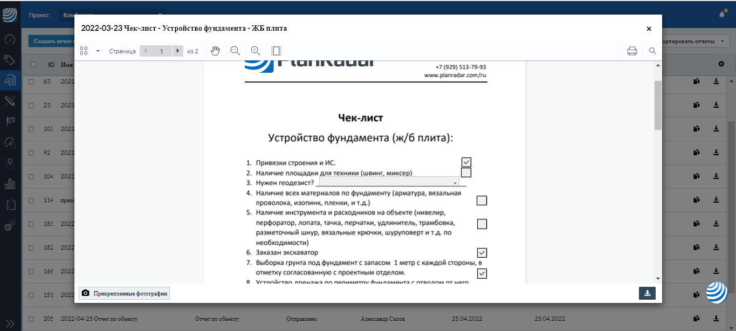Copy the report in the first table row
This screenshot has width=736, height=331.
coord(696,81)
